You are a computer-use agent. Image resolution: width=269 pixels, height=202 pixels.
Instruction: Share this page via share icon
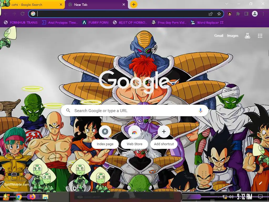(x=211, y=14)
